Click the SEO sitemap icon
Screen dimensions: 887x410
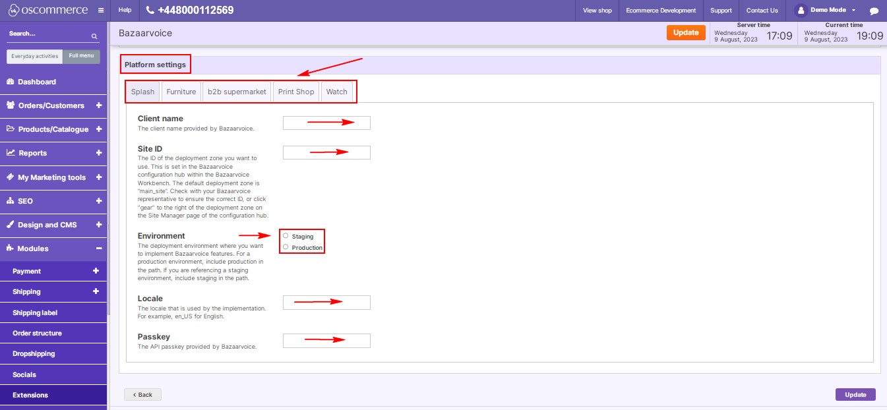(x=11, y=201)
